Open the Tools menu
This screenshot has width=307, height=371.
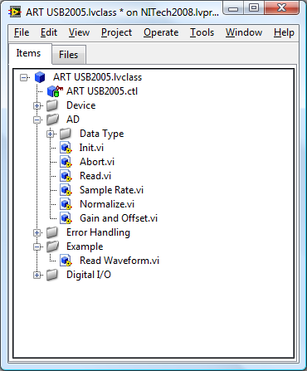[x=202, y=32]
